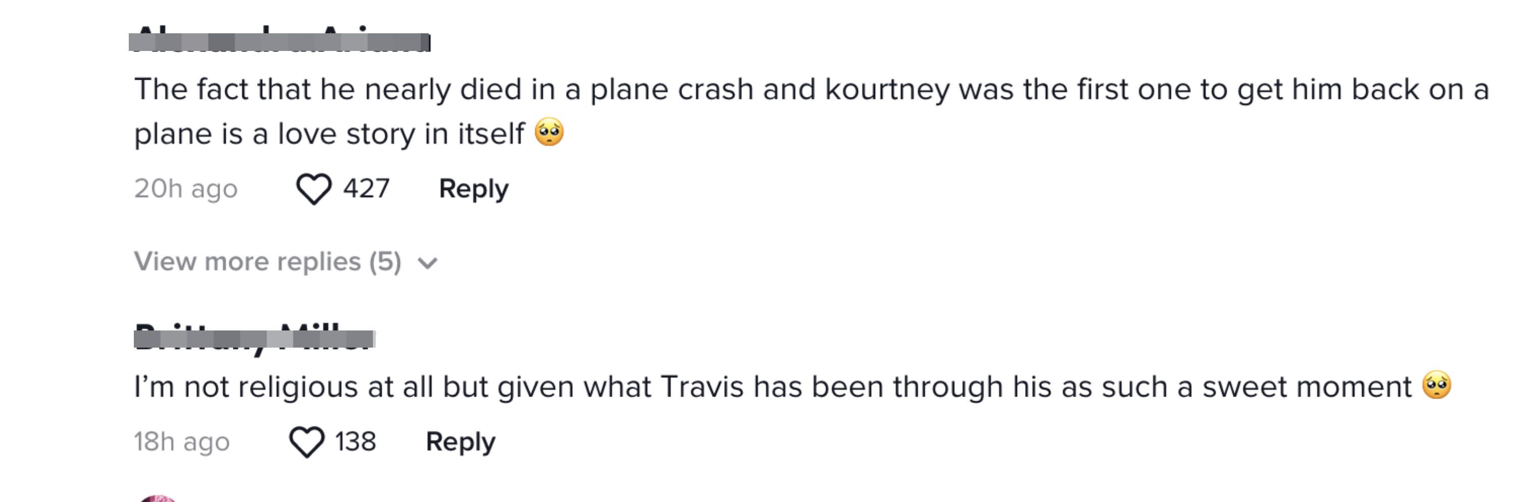Click the 18h ago timestamp
The height and width of the screenshot is (502, 1515).
182,442
